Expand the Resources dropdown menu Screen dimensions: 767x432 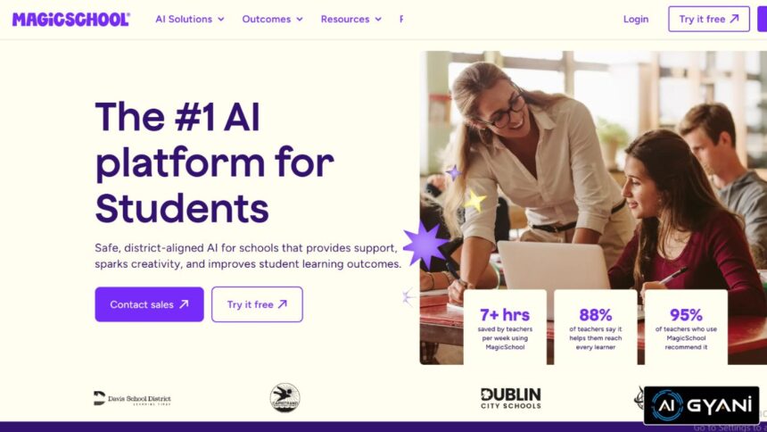[x=351, y=19]
